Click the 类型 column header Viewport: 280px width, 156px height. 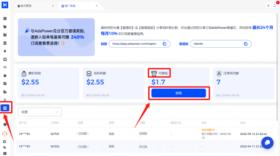point(112,123)
